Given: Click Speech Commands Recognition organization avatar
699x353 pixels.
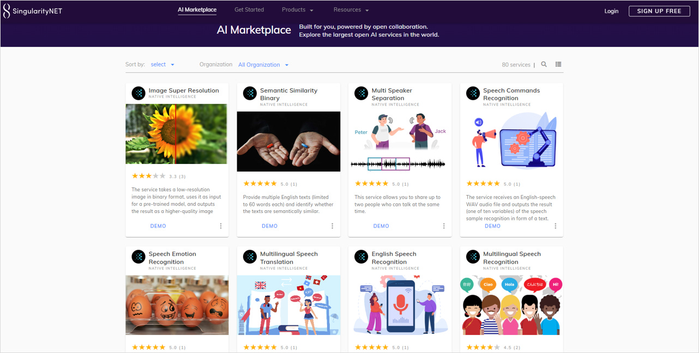Looking at the screenshot, I should click(473, 93).
